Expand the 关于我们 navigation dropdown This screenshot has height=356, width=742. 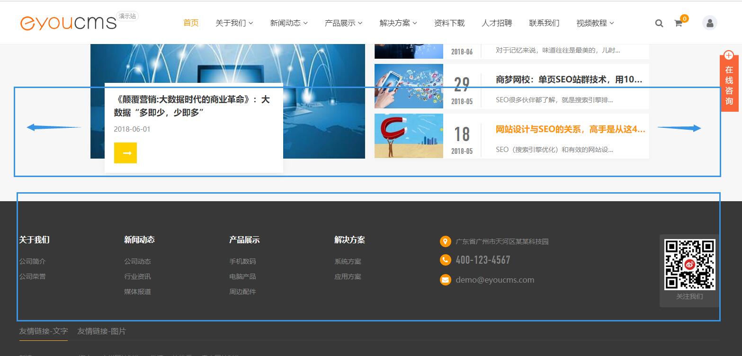pyautogui.click(x=234, y=23)
